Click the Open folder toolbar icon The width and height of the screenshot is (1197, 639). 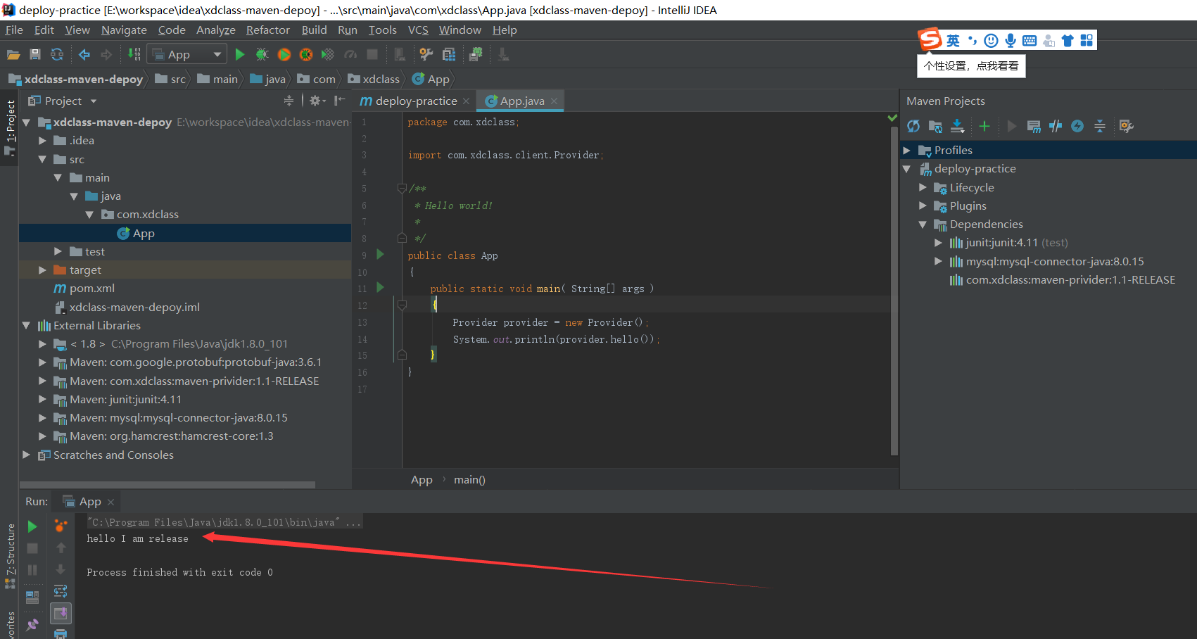point(13,54)
